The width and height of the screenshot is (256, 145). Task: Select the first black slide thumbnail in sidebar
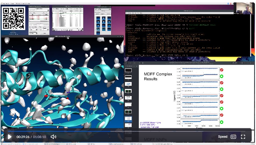point(128,70)
